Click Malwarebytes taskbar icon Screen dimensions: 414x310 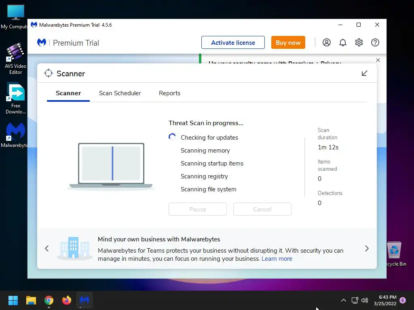(x=84, y=300)
